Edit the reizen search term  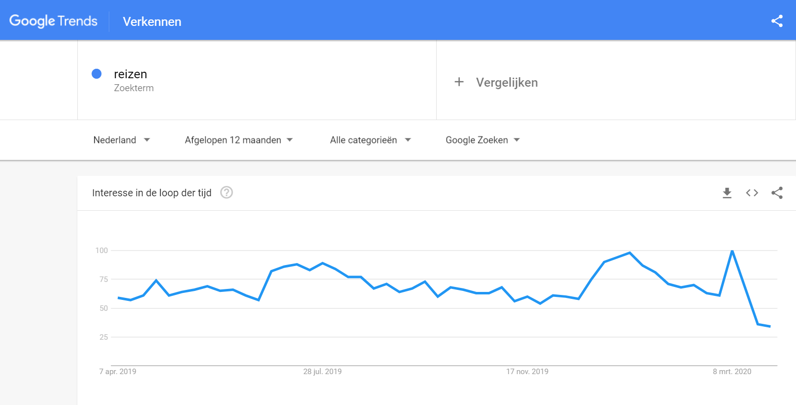tap(130, 74)
